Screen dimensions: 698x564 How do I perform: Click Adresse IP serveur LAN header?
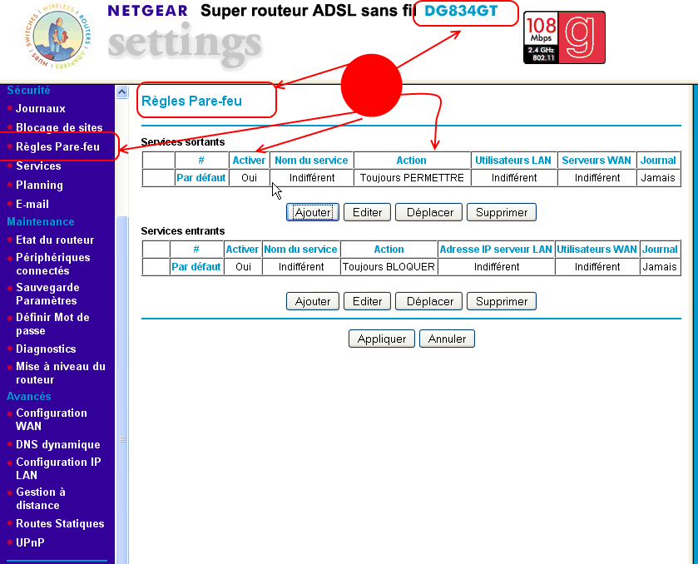[x=496, y=250]
